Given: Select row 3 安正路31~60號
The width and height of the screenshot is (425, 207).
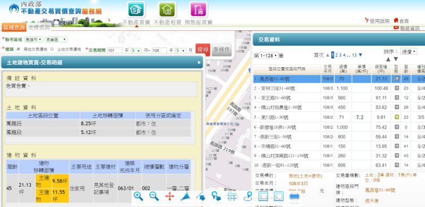Looking at the screenshot, I should pos(339,98).
